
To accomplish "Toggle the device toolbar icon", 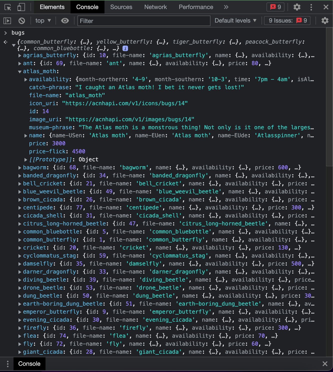I will click(21, 7).
